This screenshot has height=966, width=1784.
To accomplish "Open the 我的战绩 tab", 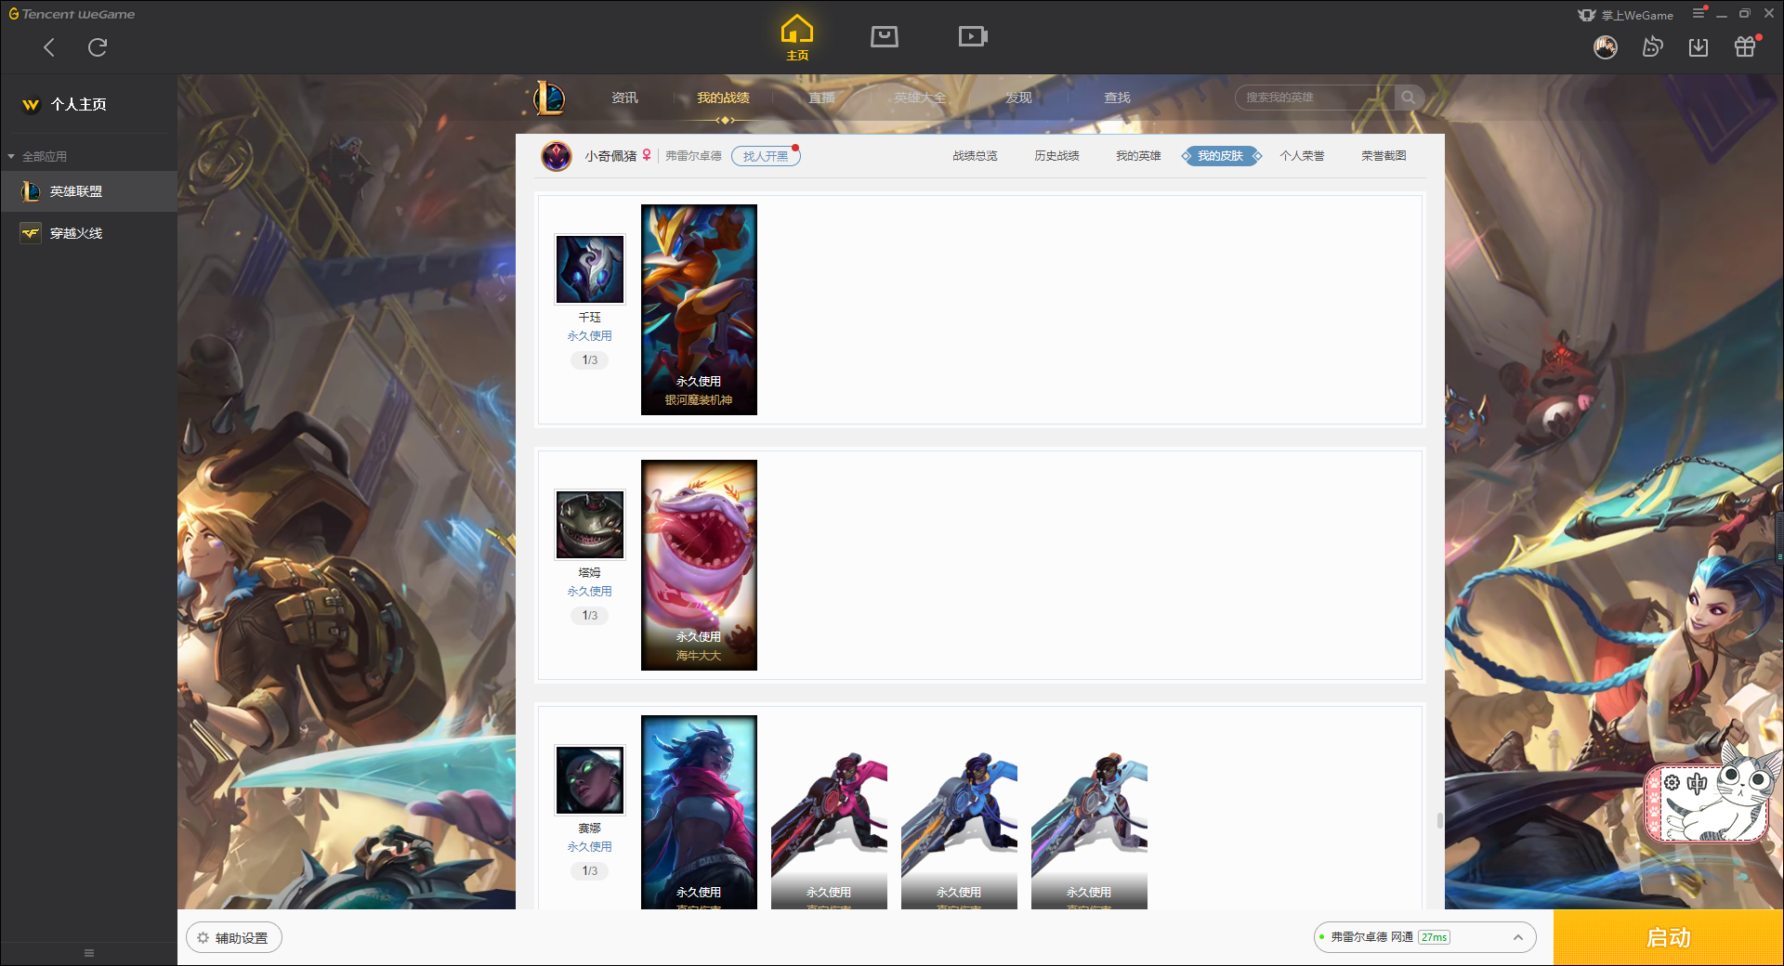I will (x=723, y=98).
